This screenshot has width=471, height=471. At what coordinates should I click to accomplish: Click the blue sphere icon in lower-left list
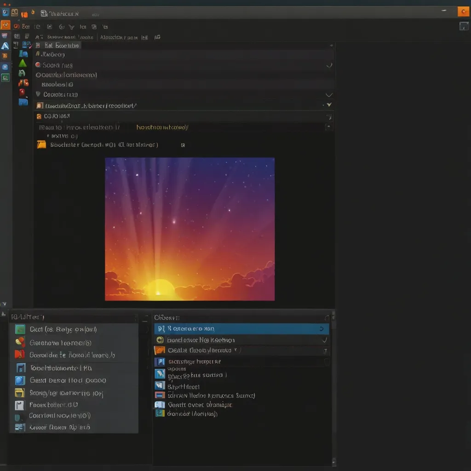[20, 380]
